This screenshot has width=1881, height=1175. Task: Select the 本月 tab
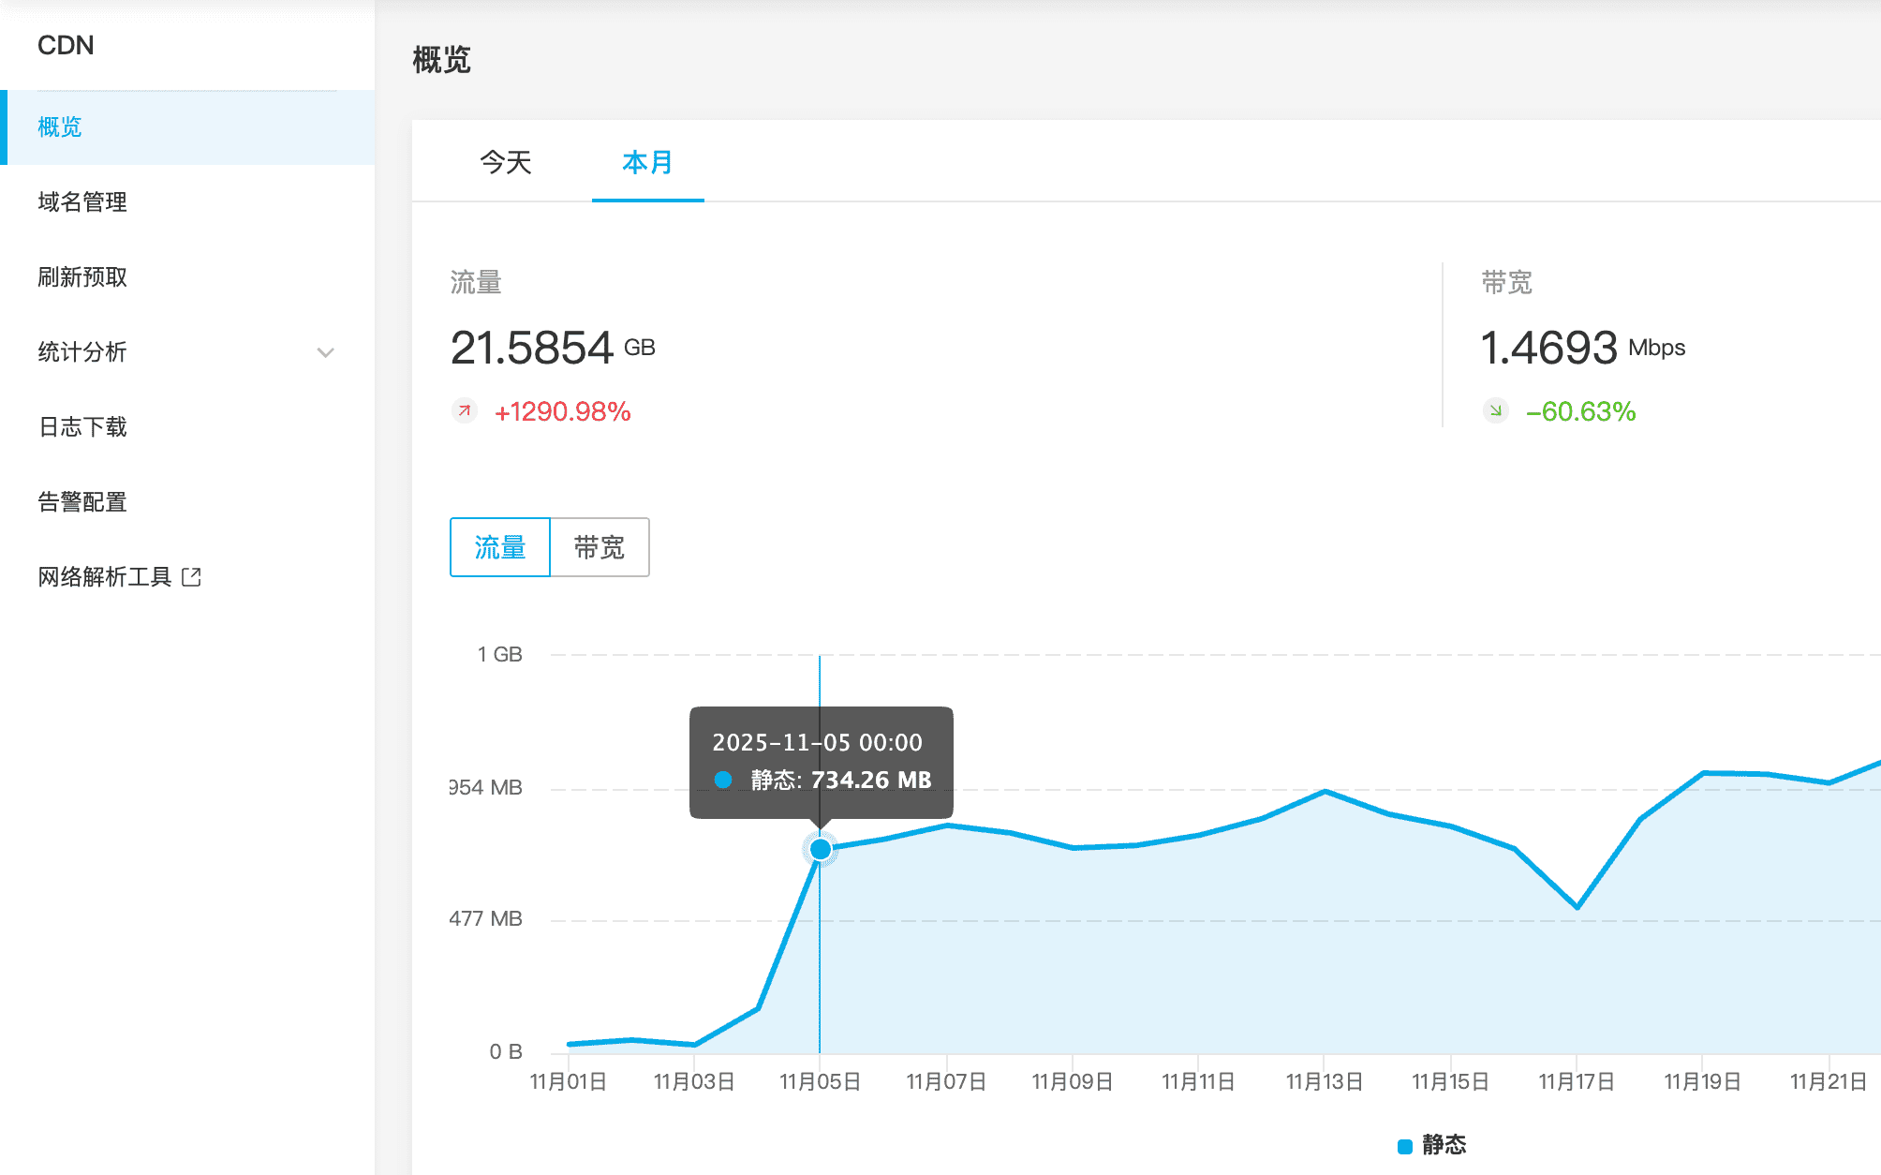(647, 162)
